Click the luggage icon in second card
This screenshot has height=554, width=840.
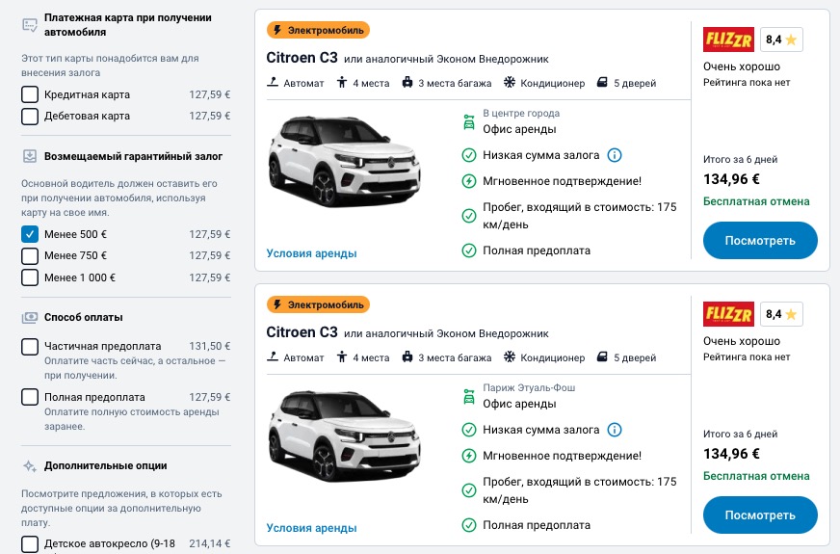(407, 357)
